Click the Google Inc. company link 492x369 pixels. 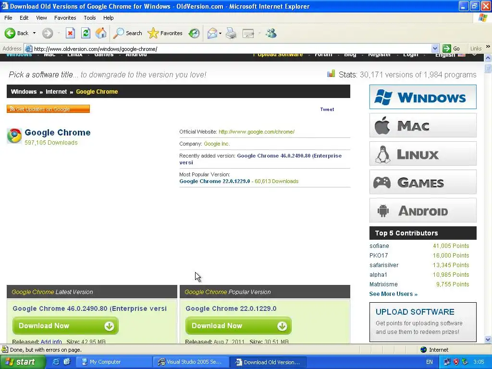click(x=217, y=144)
